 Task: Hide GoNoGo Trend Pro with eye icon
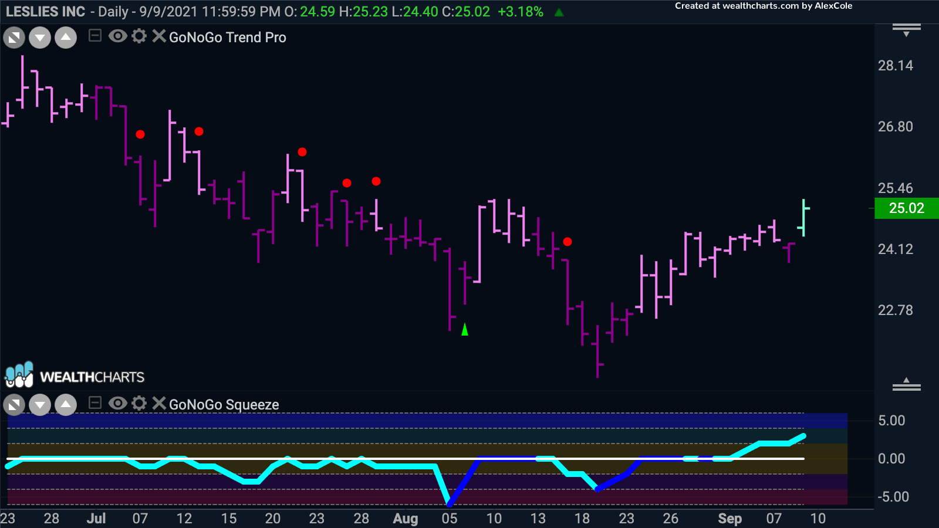pyautogui.click(x=117, y=36)
